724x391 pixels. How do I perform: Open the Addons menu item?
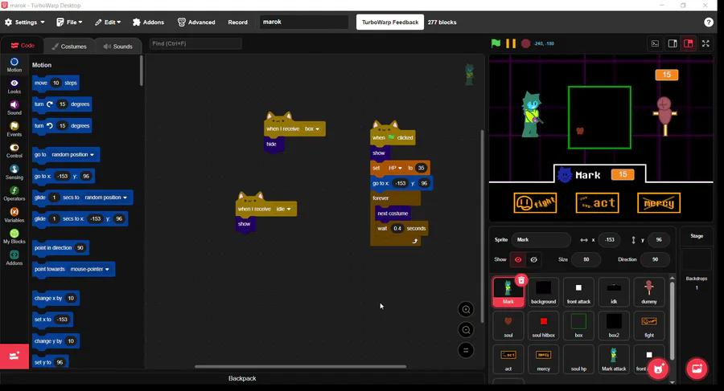tap(148, 22)
